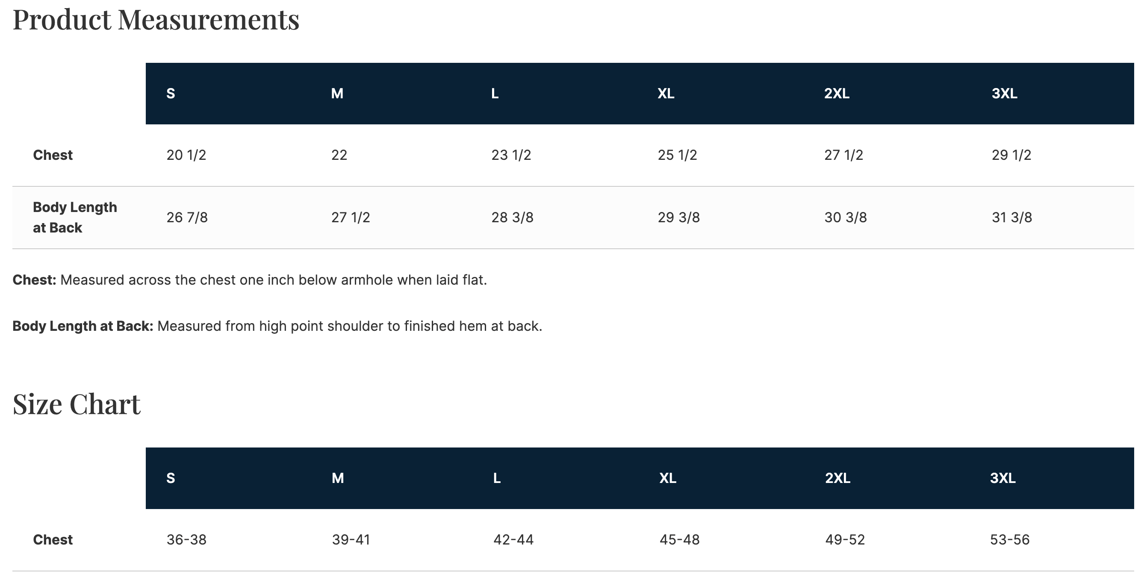The width and height of the screenshot is (1144, 577).
Task: Select the 53-56 chest size range
Action: 1009,540
